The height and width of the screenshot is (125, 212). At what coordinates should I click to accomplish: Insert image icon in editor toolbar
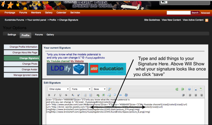103,95
